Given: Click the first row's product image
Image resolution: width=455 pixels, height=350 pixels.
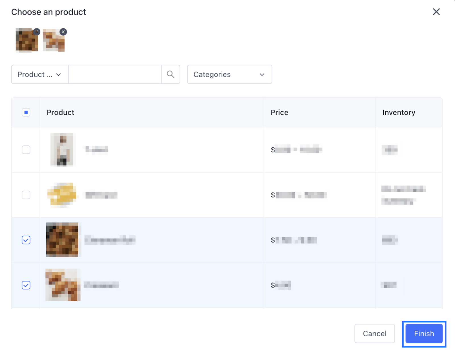Looking at the screenshot, I should click(62, 150).
